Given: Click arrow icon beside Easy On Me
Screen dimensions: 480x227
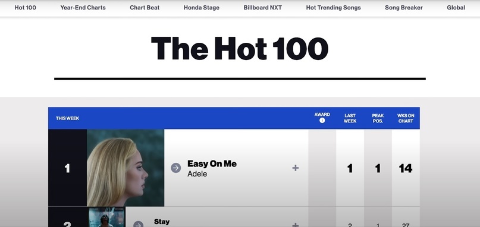Looking at the screenshot, I should [175, 168].
